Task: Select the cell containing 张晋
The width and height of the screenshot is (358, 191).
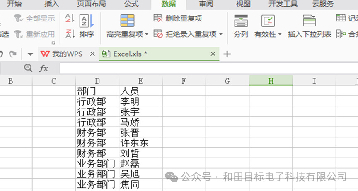Action: (140, 132)
